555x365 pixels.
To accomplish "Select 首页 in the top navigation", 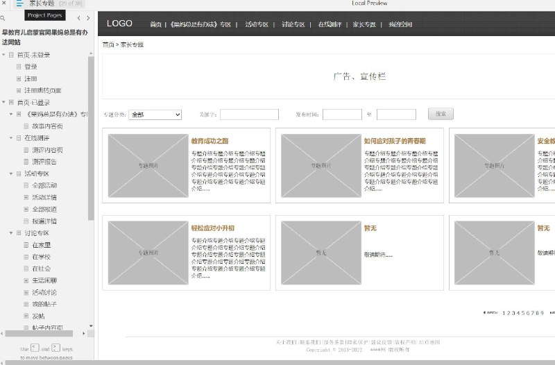I will point(155,24).
